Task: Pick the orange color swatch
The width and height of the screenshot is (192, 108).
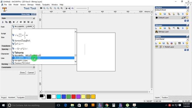Action: (93, 97)
